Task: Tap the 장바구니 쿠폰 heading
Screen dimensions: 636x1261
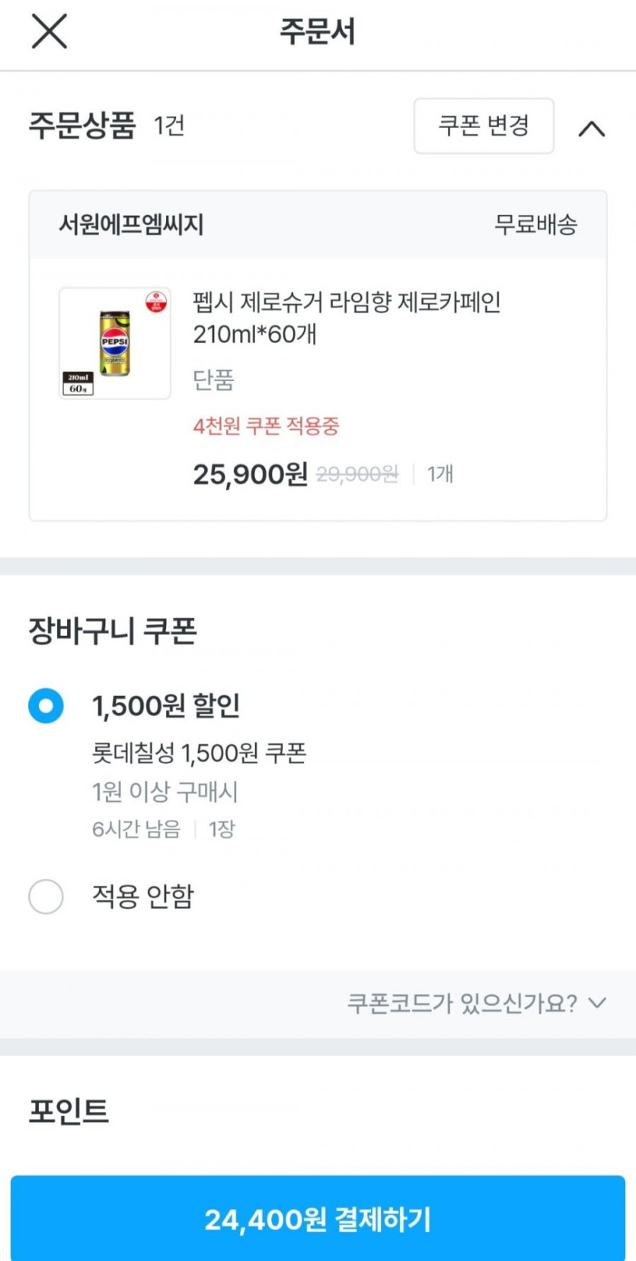Action: click(x=113, y=630)
